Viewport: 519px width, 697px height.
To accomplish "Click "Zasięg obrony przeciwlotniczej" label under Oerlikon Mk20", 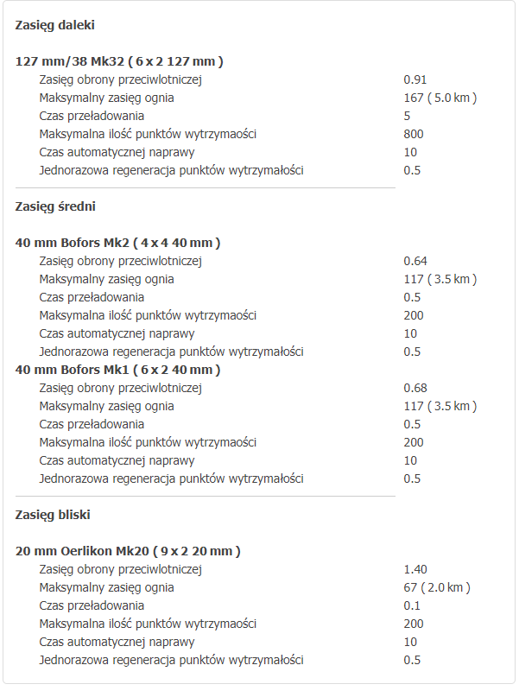I will (120, 569).
